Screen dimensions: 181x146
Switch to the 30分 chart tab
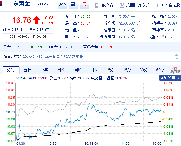click(144, 70)
